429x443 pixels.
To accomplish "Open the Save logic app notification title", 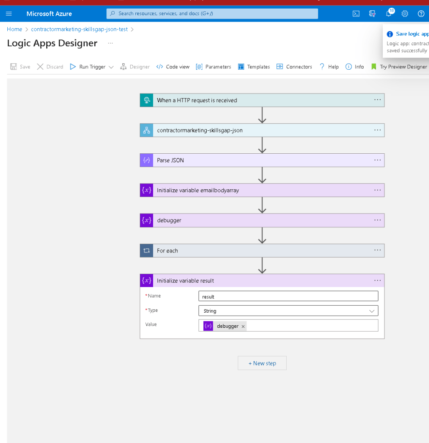I will 412,34.
